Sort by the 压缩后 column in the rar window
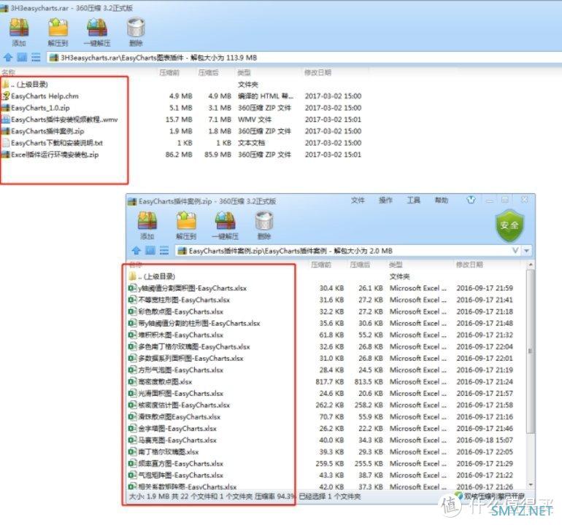Screen dimensions: 562x525 tap(208, 73)
